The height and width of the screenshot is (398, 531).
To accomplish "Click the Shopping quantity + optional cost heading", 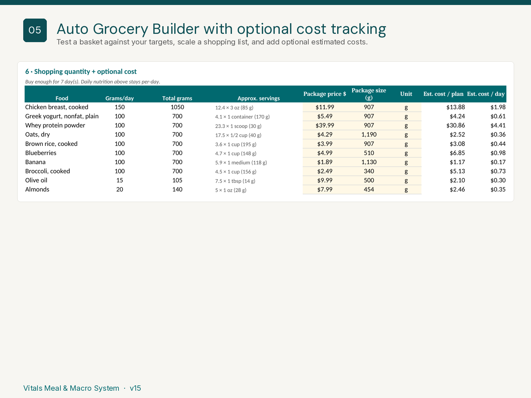I will [x=81, y=72].
